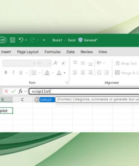Image resolution: width=139 pixels, height=166 pixels.
Task: Select Align Left icon
Action: point(75,73)
